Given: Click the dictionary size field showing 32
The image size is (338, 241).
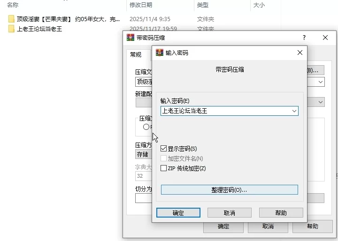Looking at the screenshot, I should click(144, 176).
